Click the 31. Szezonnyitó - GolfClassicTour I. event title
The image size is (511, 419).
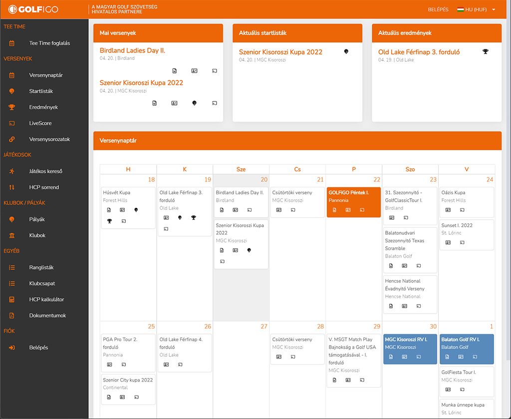coord(403,196)
